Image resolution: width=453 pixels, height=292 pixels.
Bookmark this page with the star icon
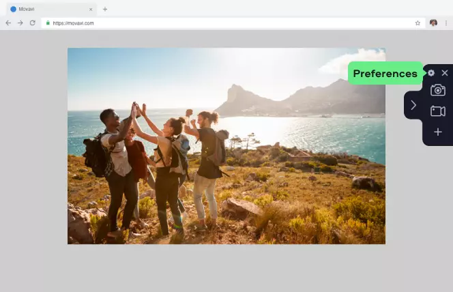418,23
